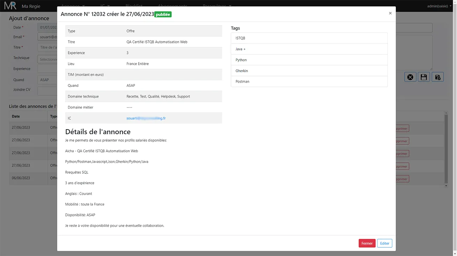Go to the Abonnements menu item
457x256 pixels.
pos(172,6)
